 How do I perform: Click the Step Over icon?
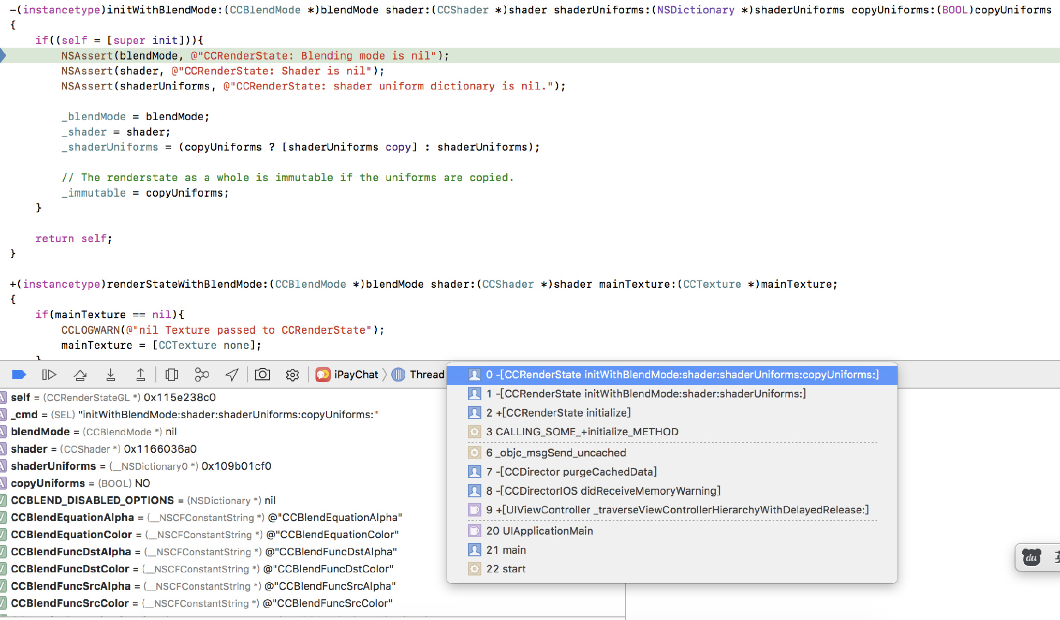coord(80,374)
